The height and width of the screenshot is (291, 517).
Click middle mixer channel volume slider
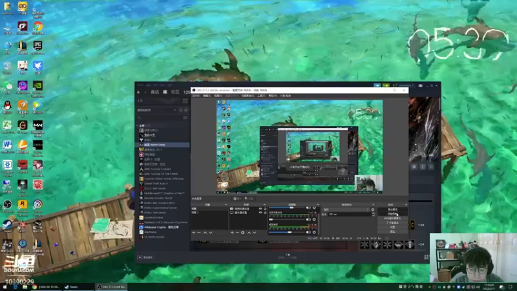pyautogui.click(x=287, y=219)
